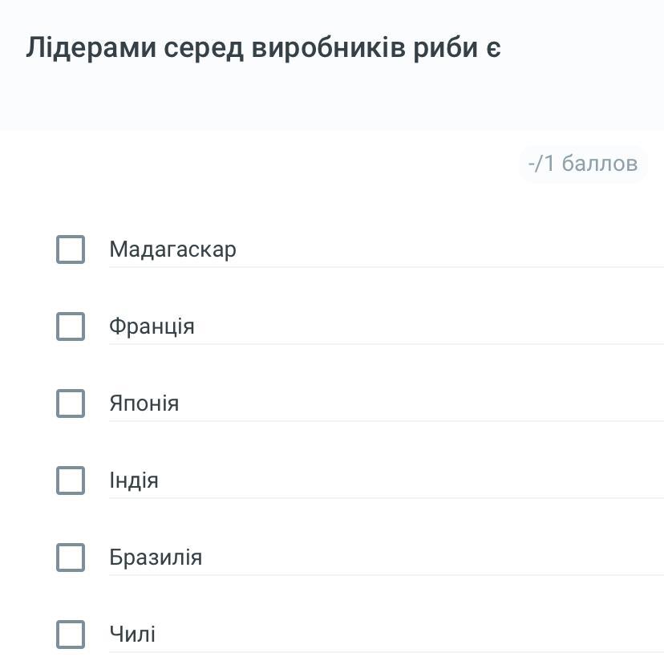Image resolution: width=664 pixels, height=665 pixels.
Task: Click the question title about виробників риби
Action: pyautogui.click(x=263, y=48)
